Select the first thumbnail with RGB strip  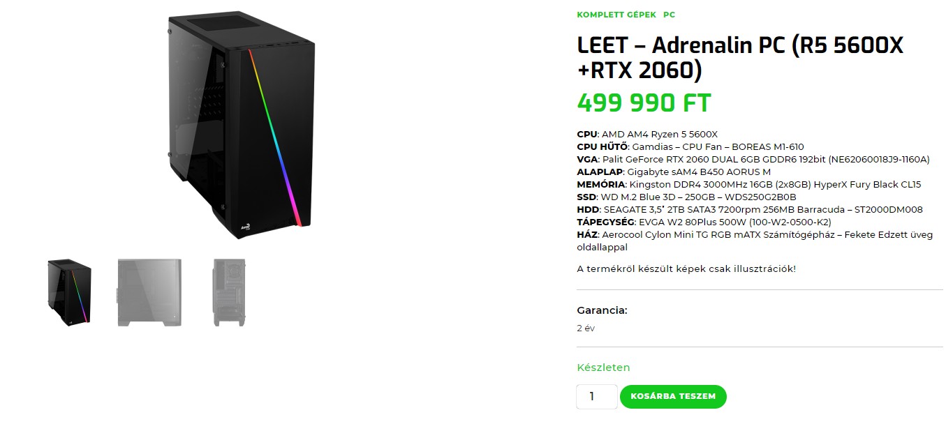coord(70,291)
